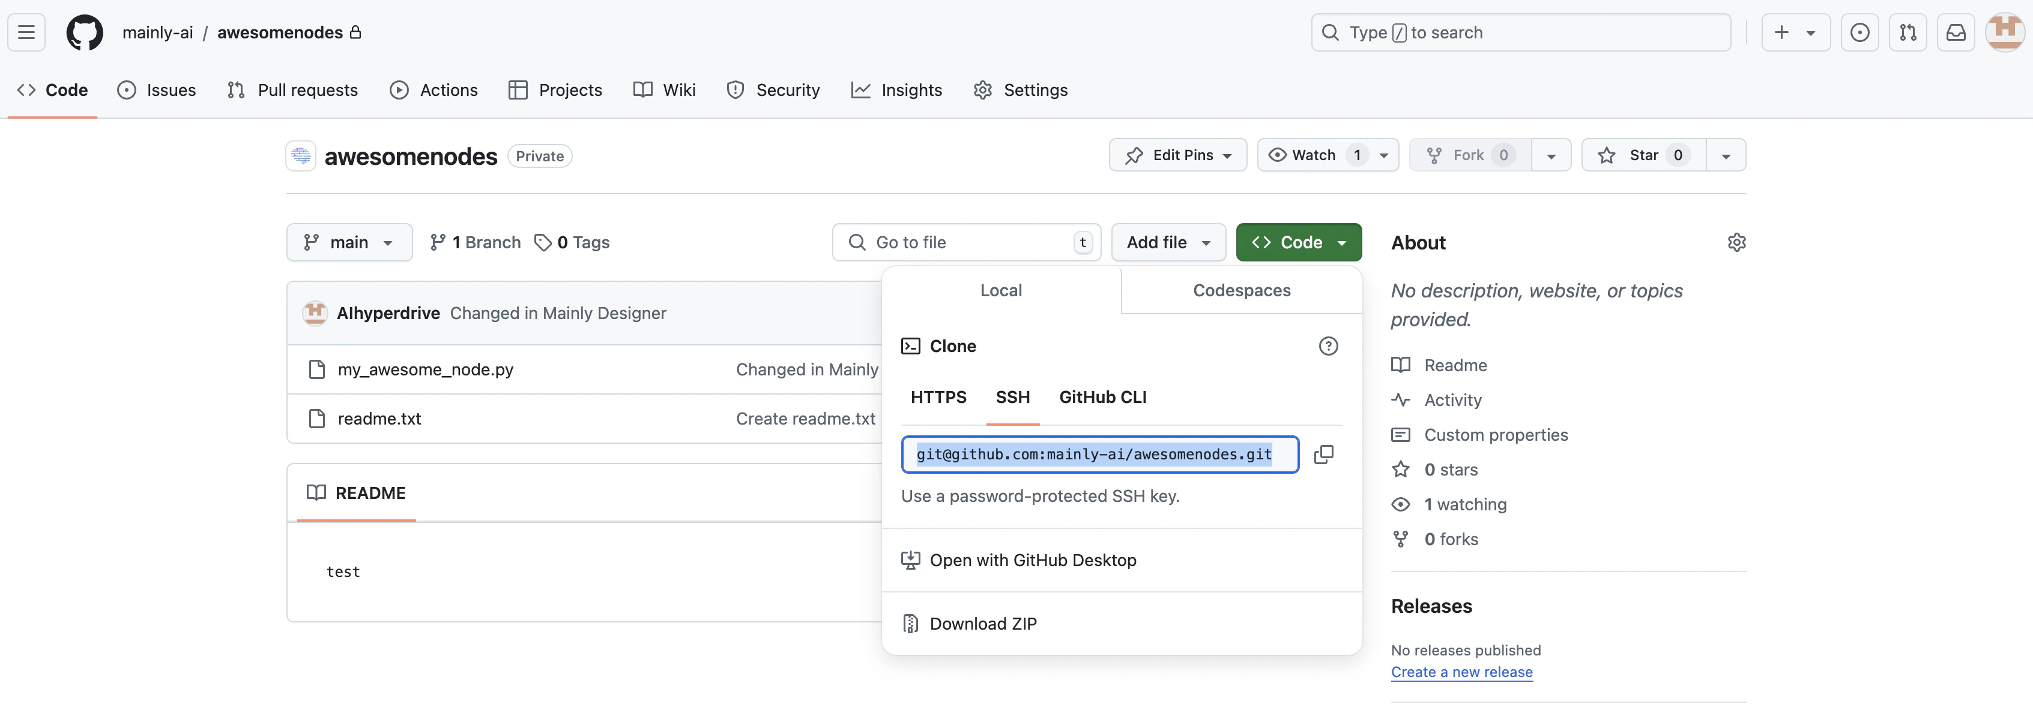The image size is (2033, 722).
Task: Open repository Settings tab
Action: point(1021,90)
